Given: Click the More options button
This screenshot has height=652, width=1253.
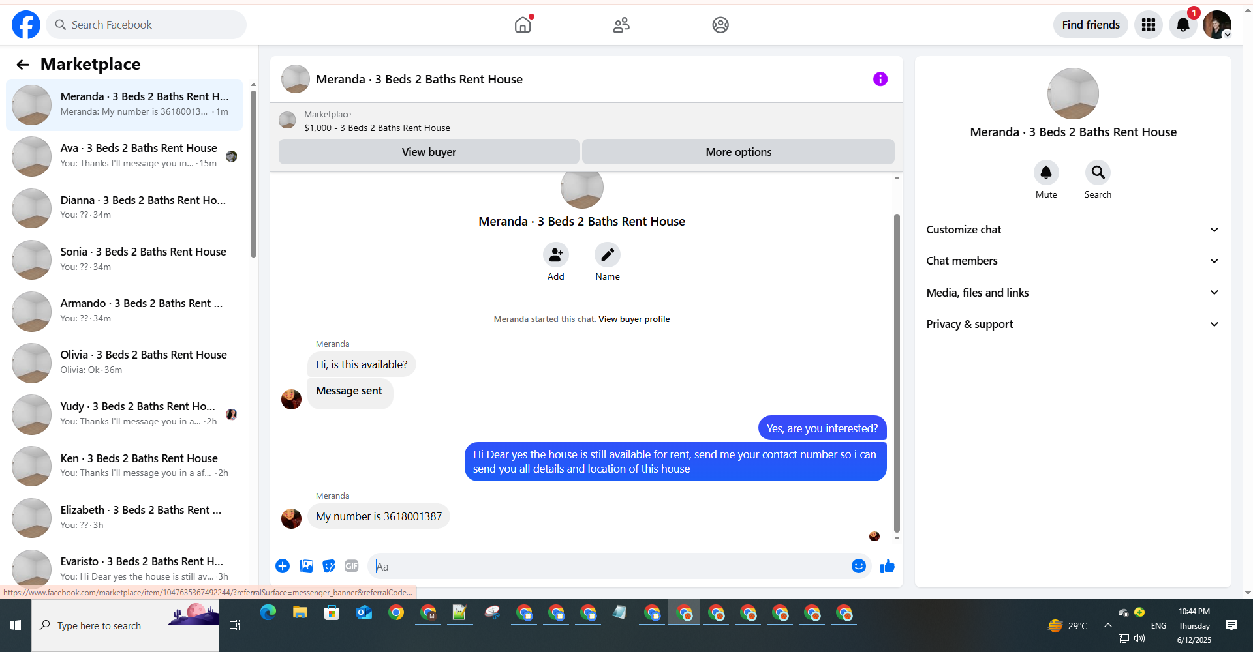Looking at the screenshot, I should [738, 152].
